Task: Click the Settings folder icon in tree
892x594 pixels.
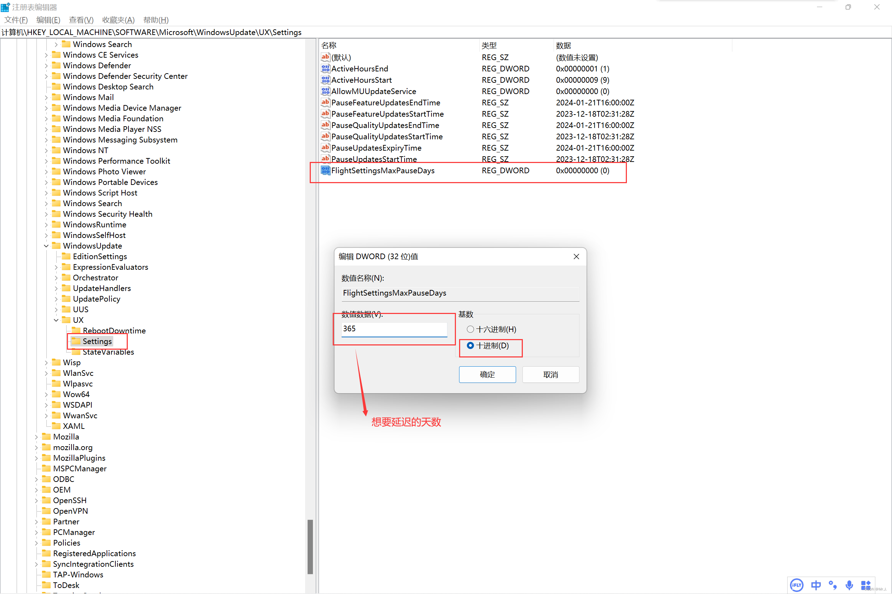Action: [x=76, y=341]
